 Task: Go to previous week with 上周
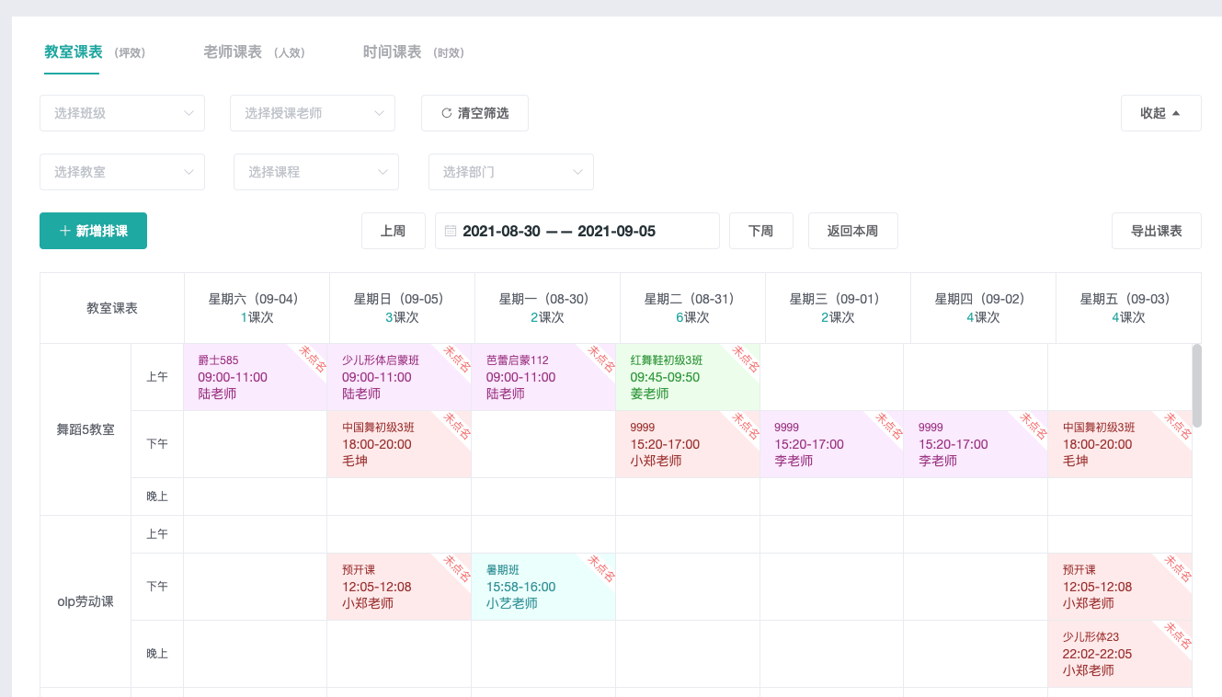[394, 231]
